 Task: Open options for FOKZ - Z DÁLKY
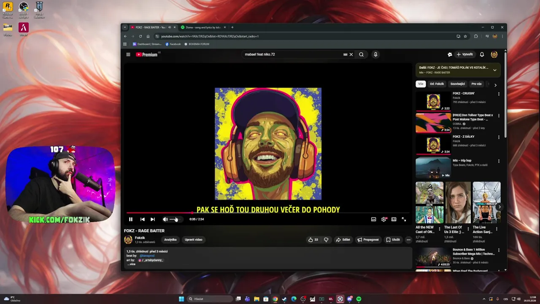[x=499, y=137]
